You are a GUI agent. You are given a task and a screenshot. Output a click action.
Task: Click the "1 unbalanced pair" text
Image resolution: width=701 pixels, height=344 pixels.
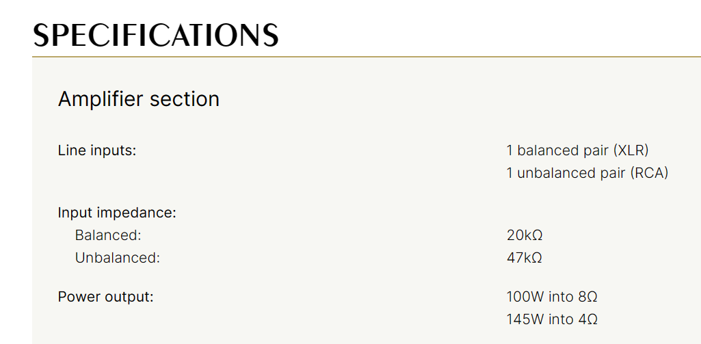point(566,173)
